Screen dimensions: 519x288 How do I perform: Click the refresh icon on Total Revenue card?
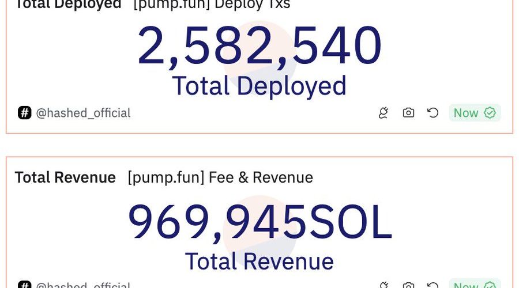pyautogui.click(x=432, y=285)
